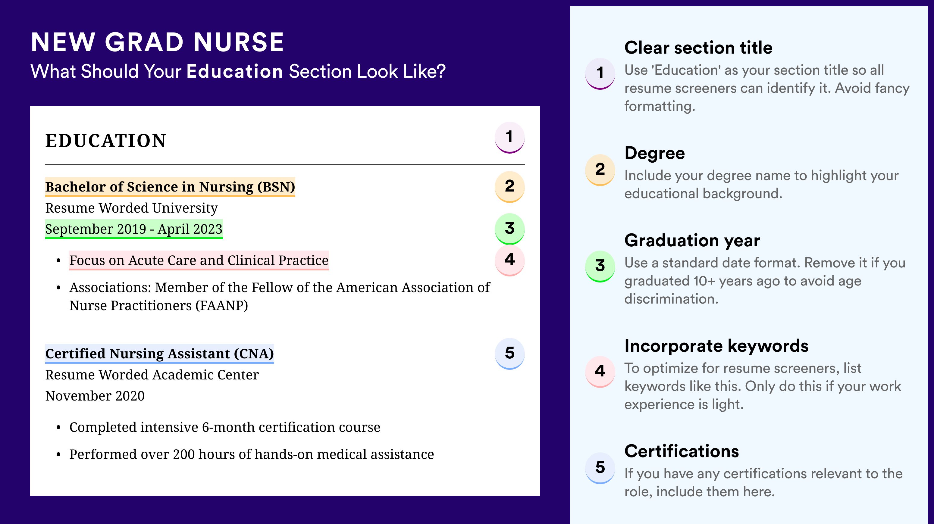
Task: Click badge 2 next to Degree heading
Action: [x=600, y=170]
